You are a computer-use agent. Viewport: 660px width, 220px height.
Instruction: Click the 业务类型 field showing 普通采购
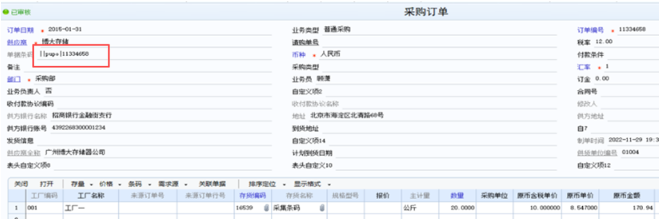tap(439, 30)
